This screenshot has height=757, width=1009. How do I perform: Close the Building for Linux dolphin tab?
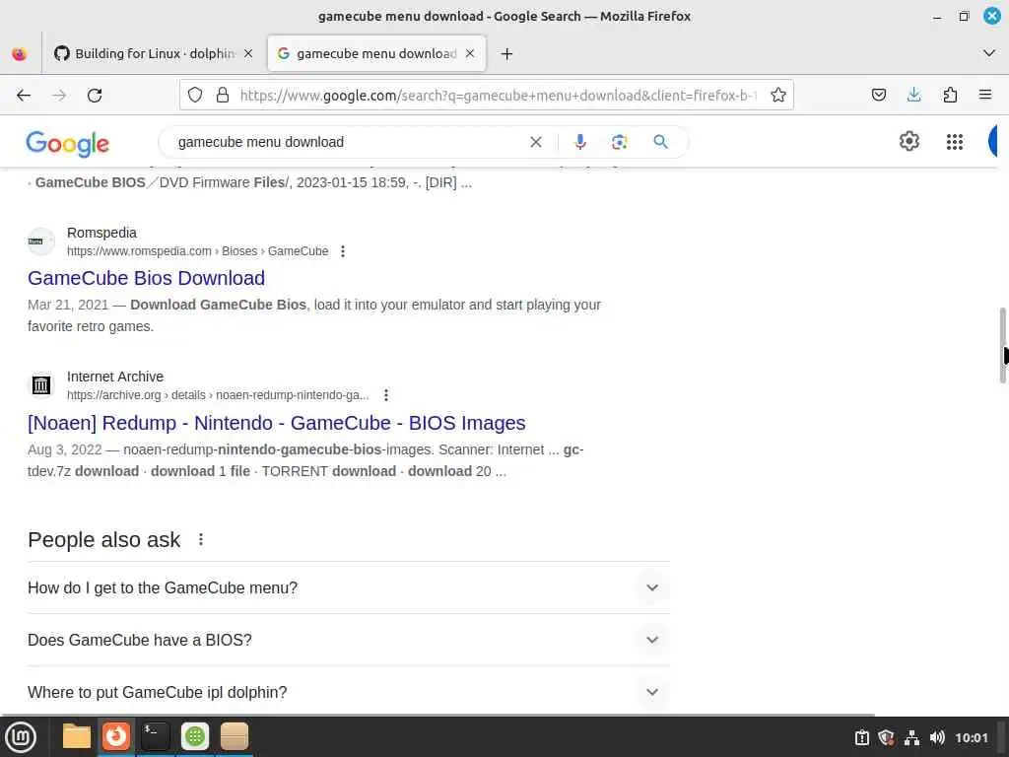point(248,53)
